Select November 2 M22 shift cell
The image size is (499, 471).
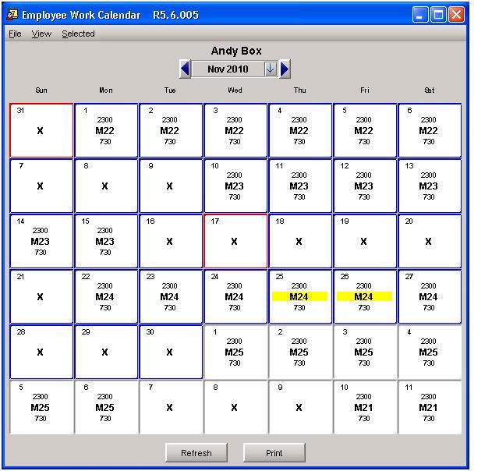tap(171, 130)
